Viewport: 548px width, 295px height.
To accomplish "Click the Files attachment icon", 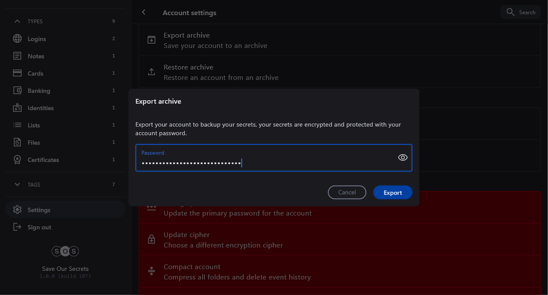I will click(17, 143).
